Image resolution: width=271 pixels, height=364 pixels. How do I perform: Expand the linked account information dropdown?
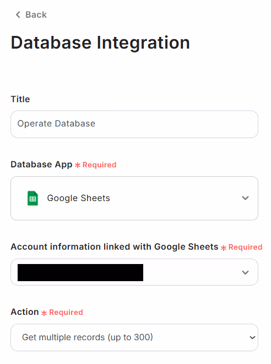[134, 272]
